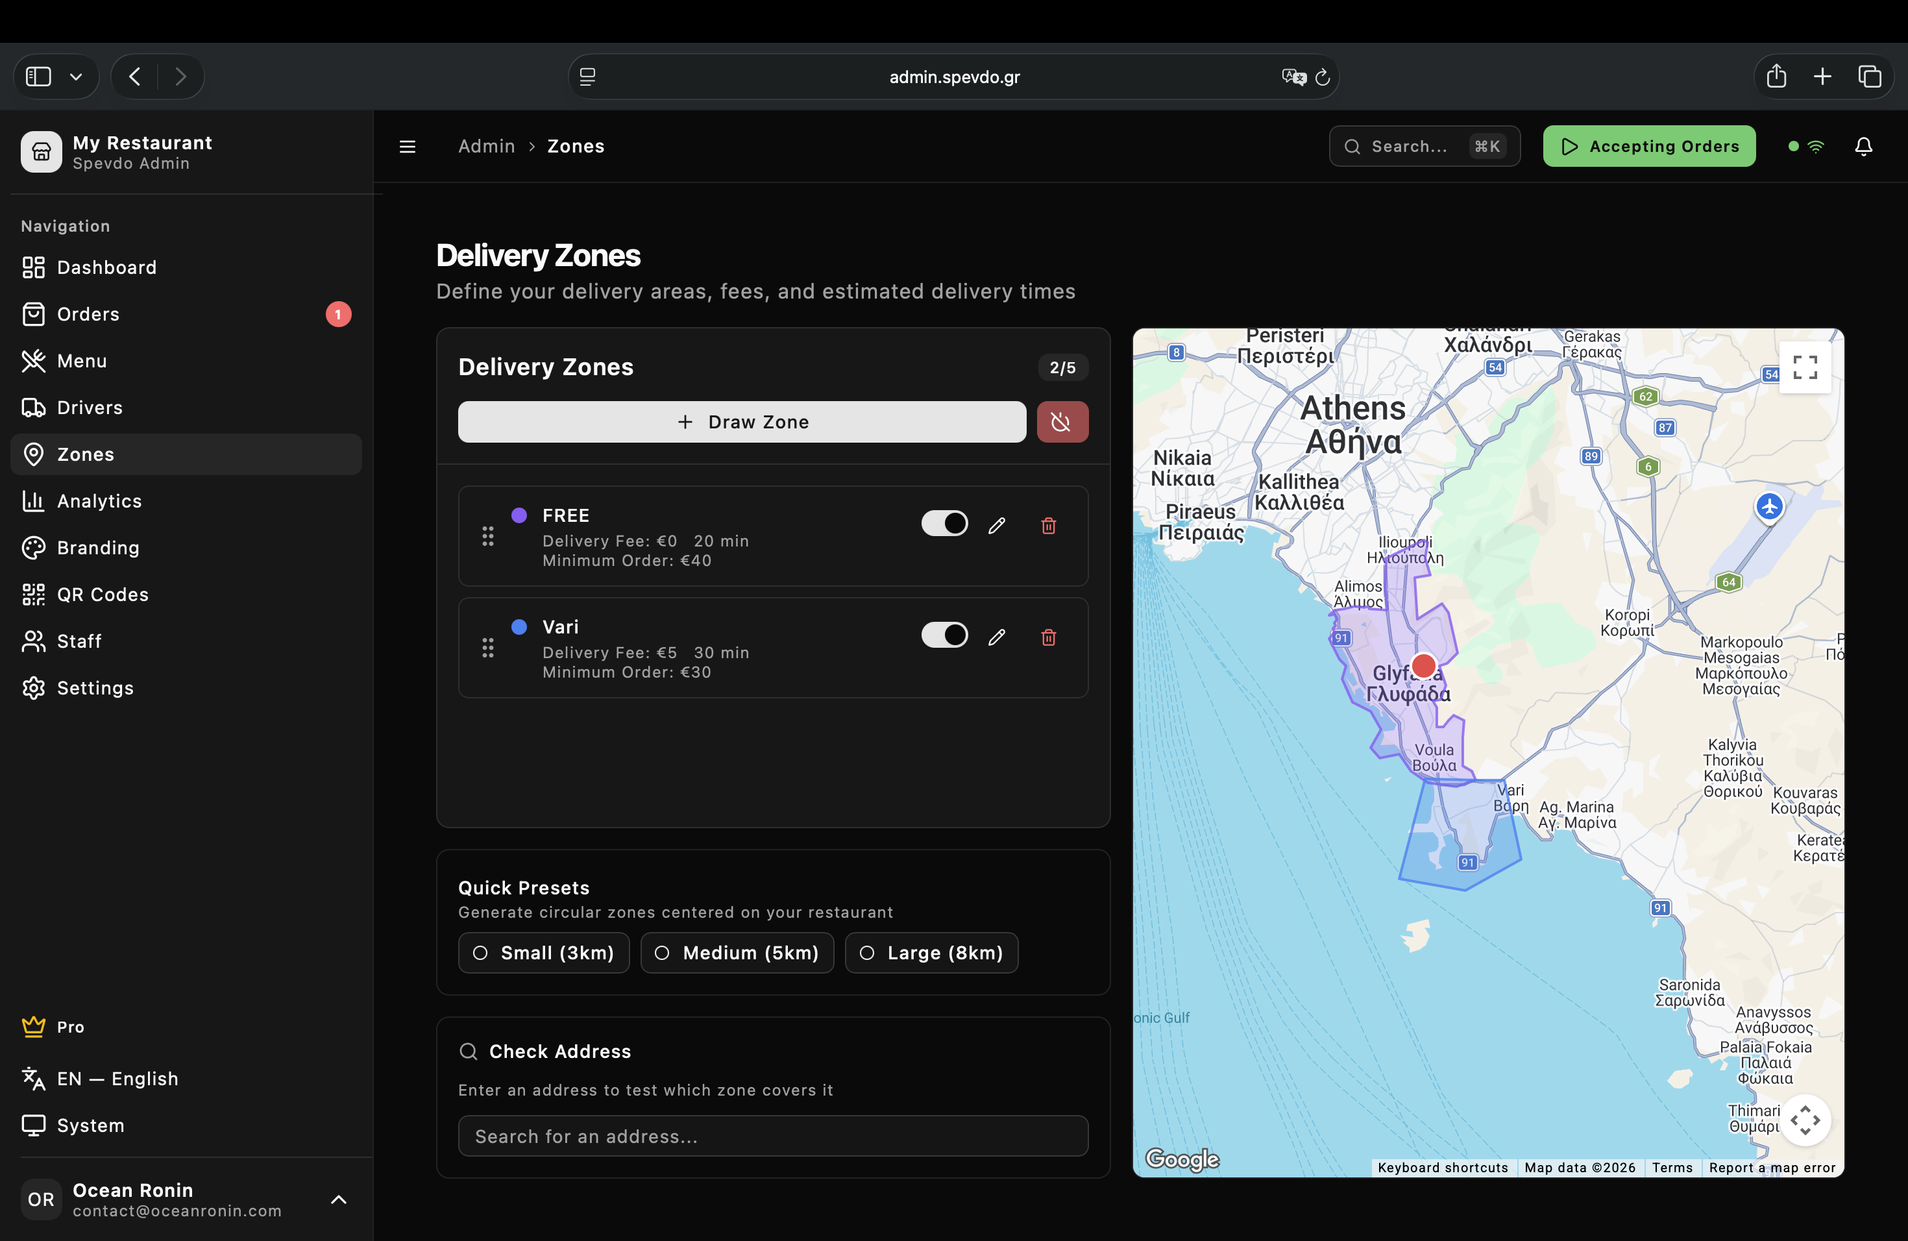
Task: Collapse the Ocean Ronin profile section
Action: [337, 1199]
